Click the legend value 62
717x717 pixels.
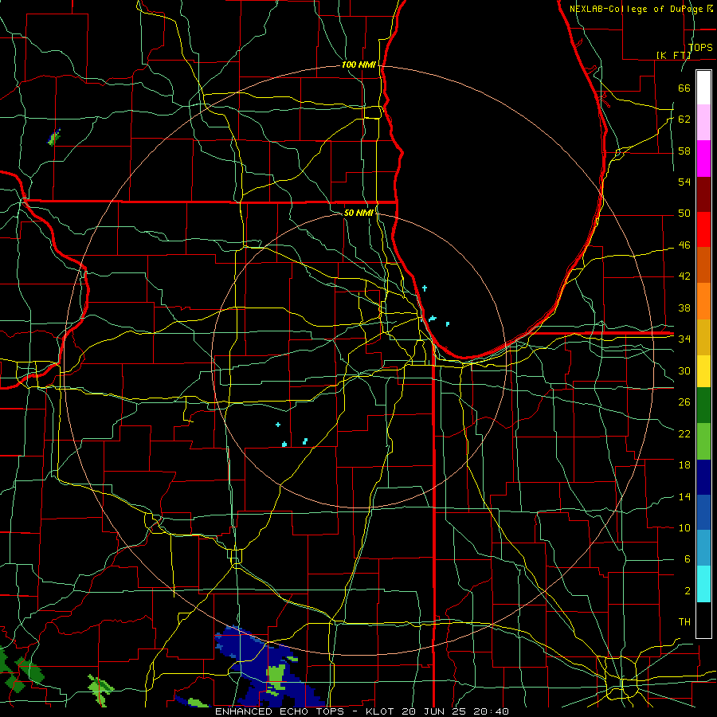coord(684,119)
